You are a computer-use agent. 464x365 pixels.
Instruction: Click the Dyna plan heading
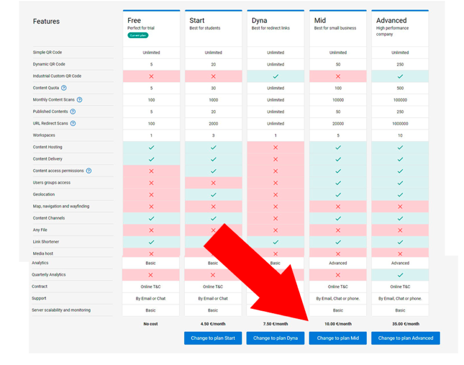tap(259, 21)
